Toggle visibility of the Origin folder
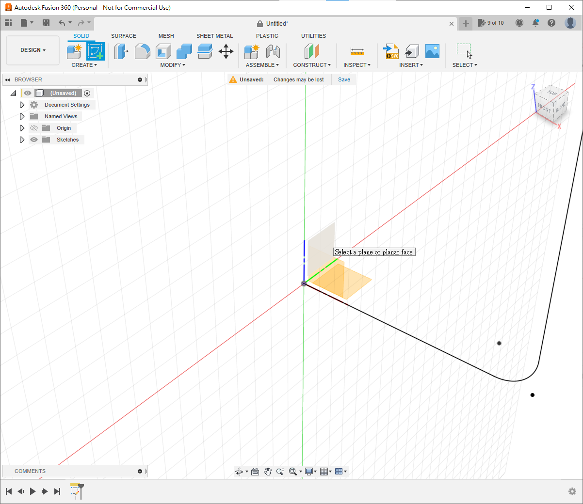This screenshot has height=504, width=583. pos(34,128)
